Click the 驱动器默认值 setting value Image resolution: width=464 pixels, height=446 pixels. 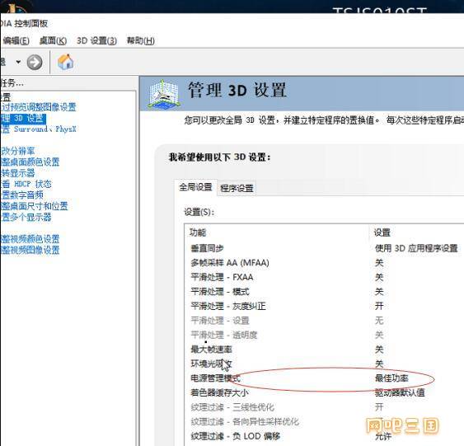400,392
